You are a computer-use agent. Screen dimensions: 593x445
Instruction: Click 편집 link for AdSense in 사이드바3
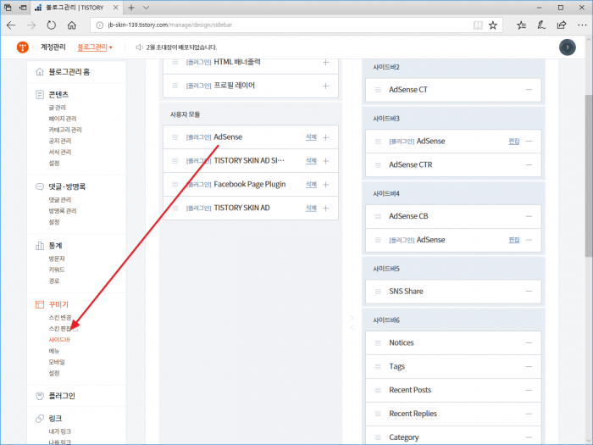click(513, 142)
